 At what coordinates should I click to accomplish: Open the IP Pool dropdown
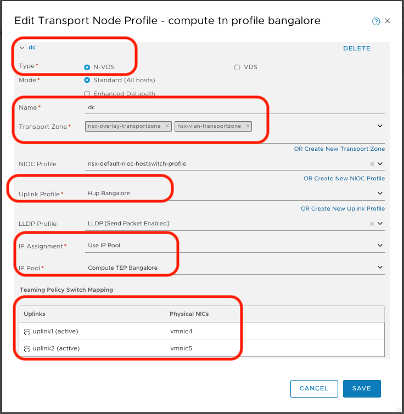[x=380, y=268]
